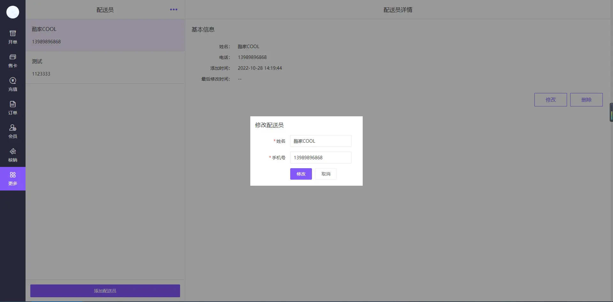Click the 删除 delete button
The height and width of the screenshot is (302, 613).
tap(586, 100)
